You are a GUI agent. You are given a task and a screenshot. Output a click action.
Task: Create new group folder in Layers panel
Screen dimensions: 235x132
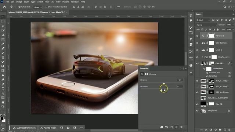220,129
